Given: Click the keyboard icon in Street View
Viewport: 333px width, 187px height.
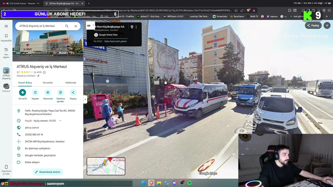Looking at the screenshot, I should [89, 26].
